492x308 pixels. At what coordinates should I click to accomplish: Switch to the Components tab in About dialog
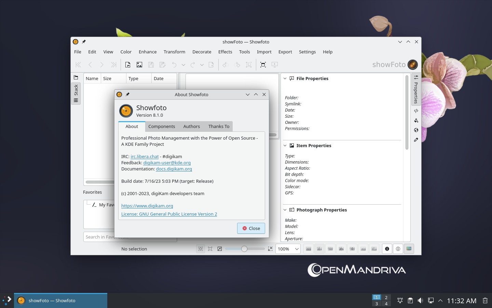[x=162, y=126]
